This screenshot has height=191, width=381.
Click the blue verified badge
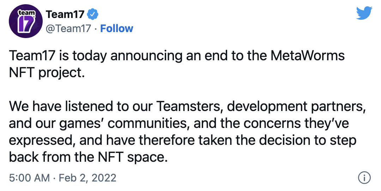92,14
